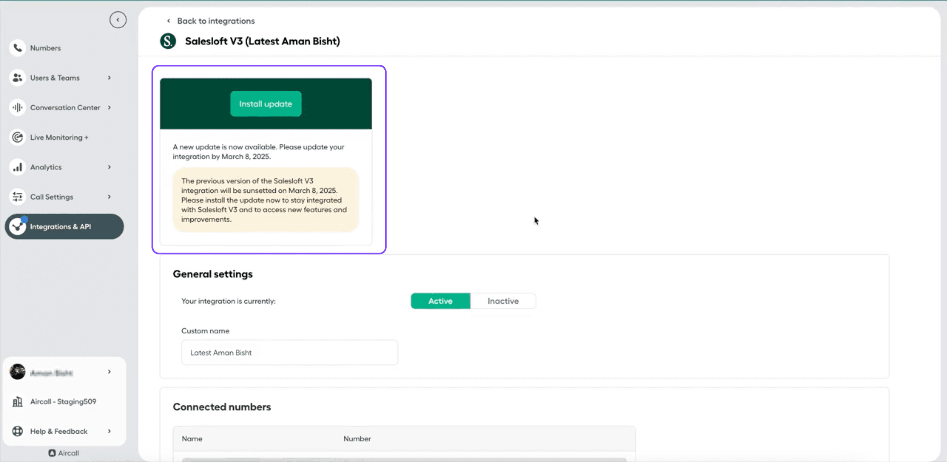Set the integration status to Inactive
947x462 pixels.
tap(503, 301)
